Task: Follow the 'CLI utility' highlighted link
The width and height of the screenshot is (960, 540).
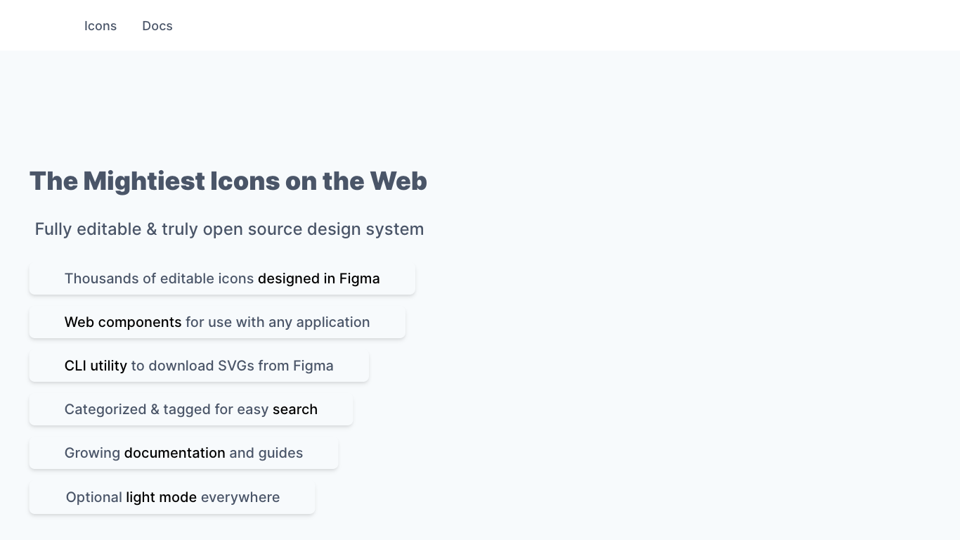Action: 96,366
